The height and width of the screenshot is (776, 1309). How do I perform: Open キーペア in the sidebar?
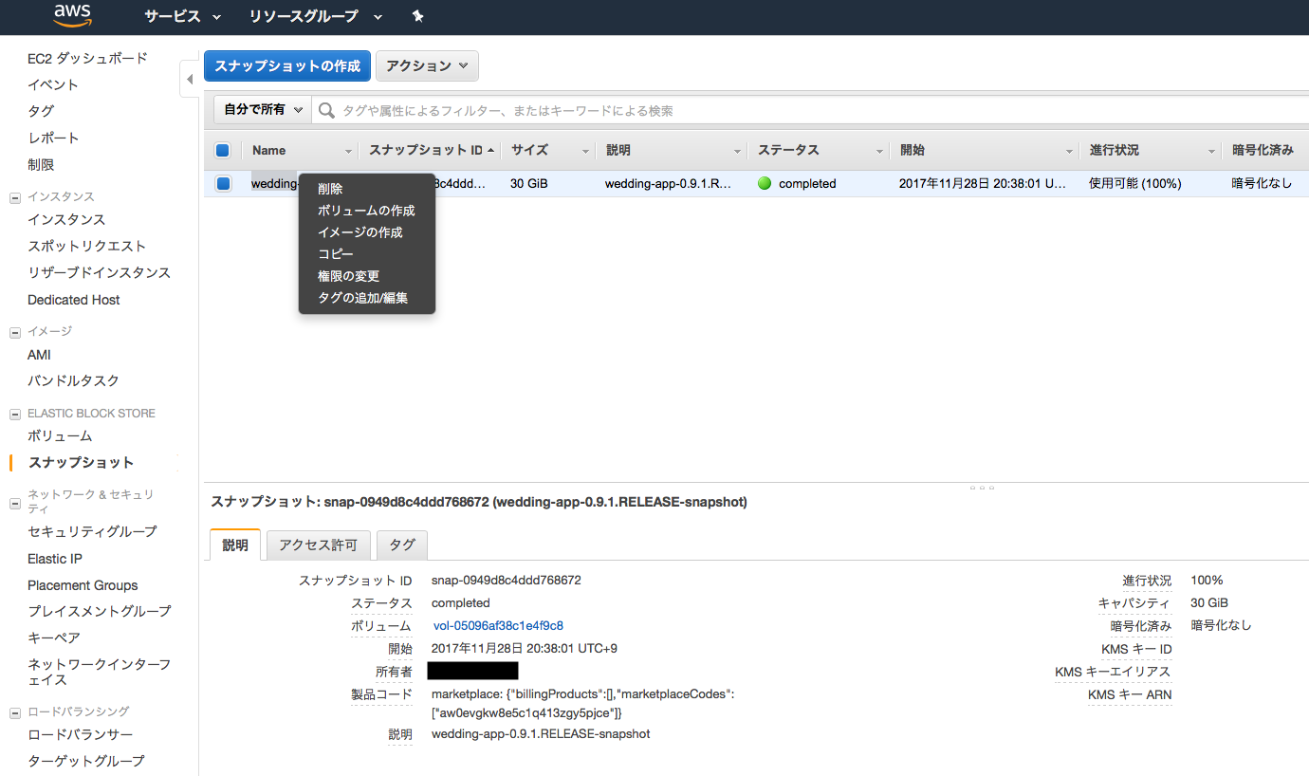[x=54, y=637]
